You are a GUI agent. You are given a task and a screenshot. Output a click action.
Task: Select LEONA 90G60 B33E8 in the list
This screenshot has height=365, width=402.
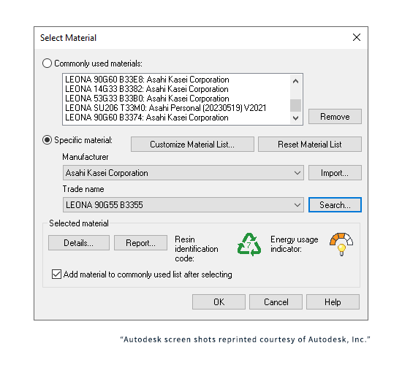(x=176, y=80)
